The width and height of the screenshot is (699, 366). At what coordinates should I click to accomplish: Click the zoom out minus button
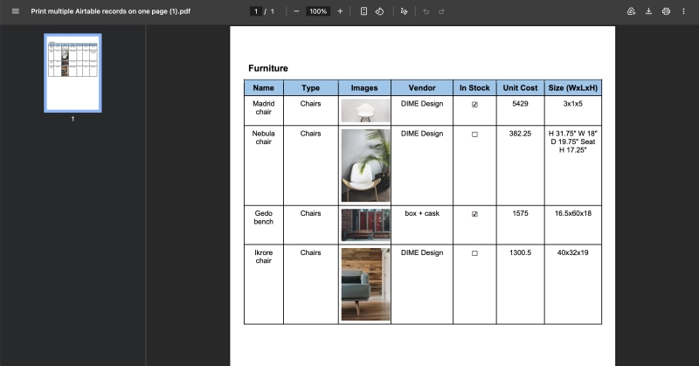(x=296, y=11)
